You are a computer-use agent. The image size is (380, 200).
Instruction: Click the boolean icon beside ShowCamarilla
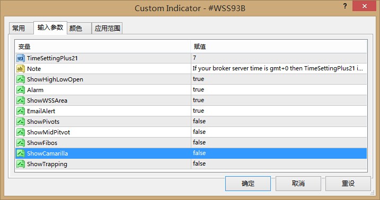tap(21, 153)
